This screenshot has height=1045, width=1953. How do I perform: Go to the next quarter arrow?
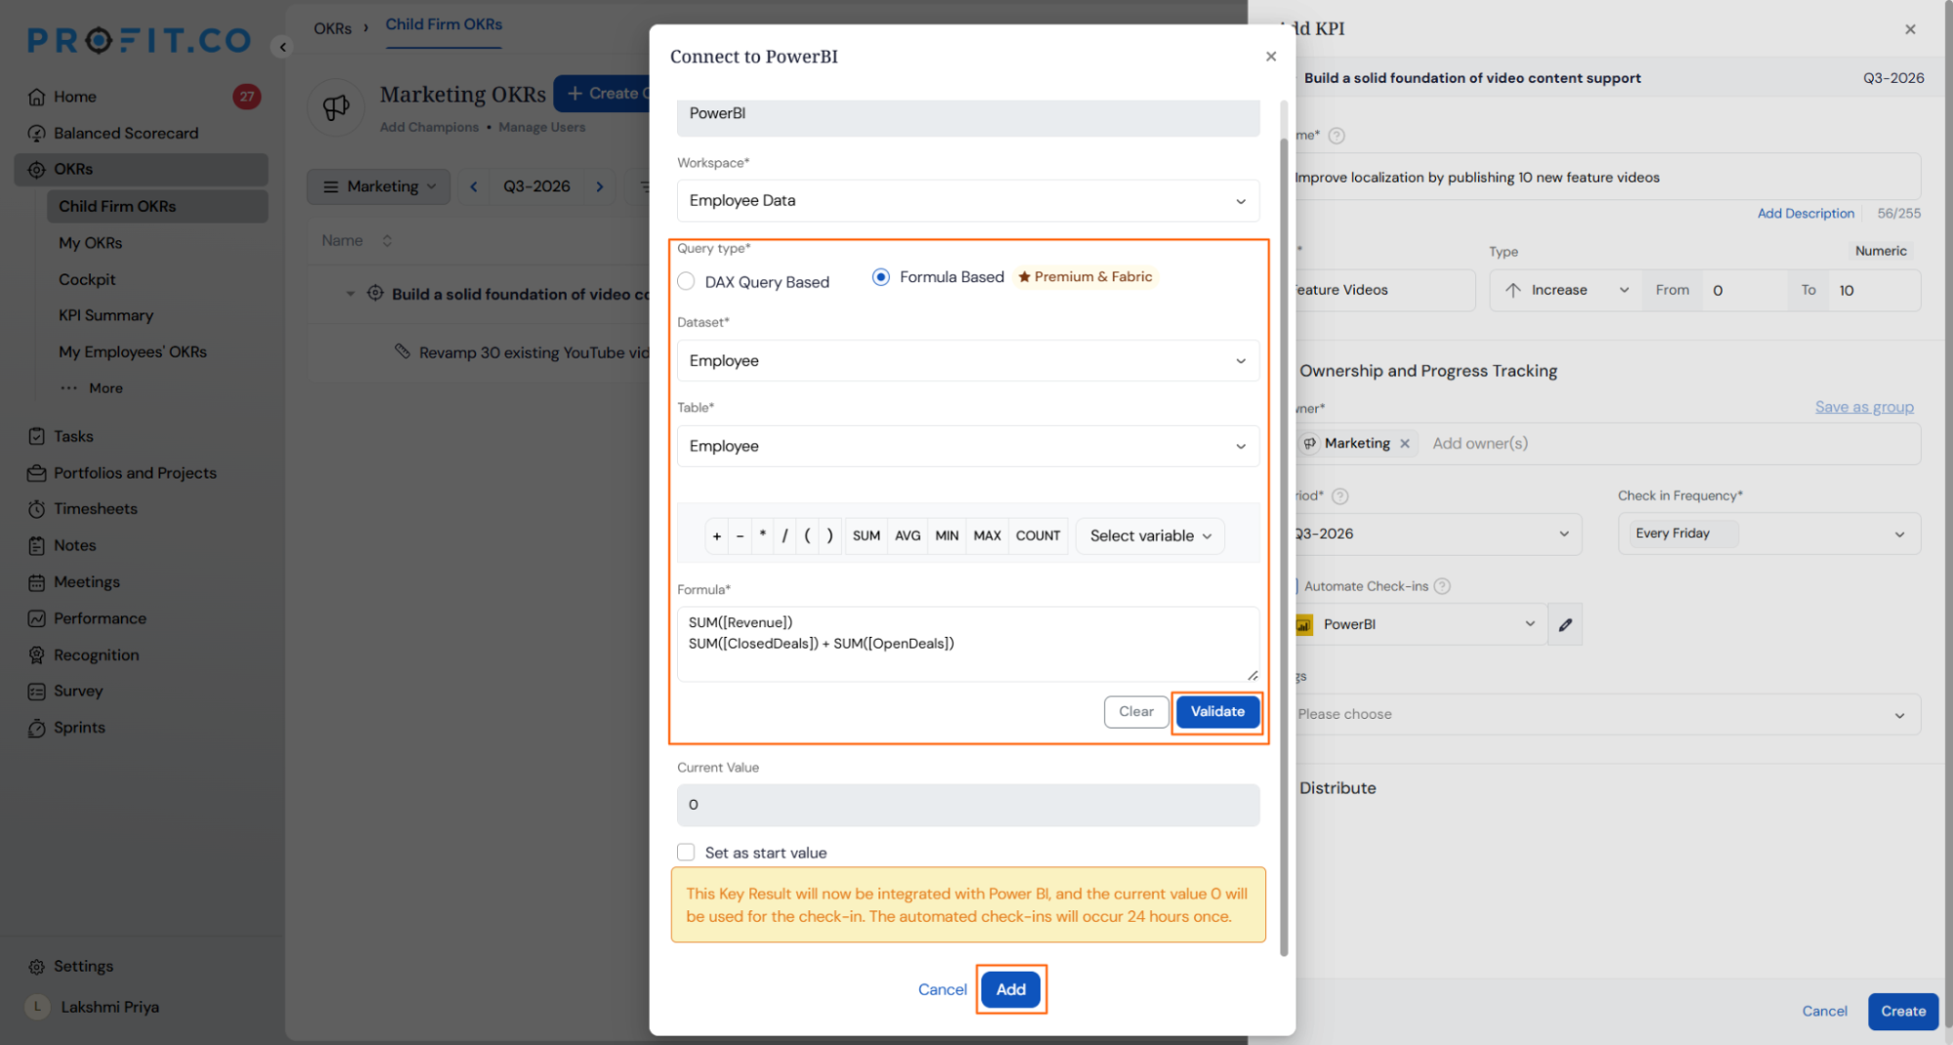[600, 187]
